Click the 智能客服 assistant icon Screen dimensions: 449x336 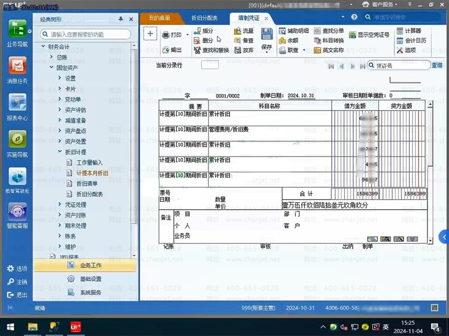17,213
